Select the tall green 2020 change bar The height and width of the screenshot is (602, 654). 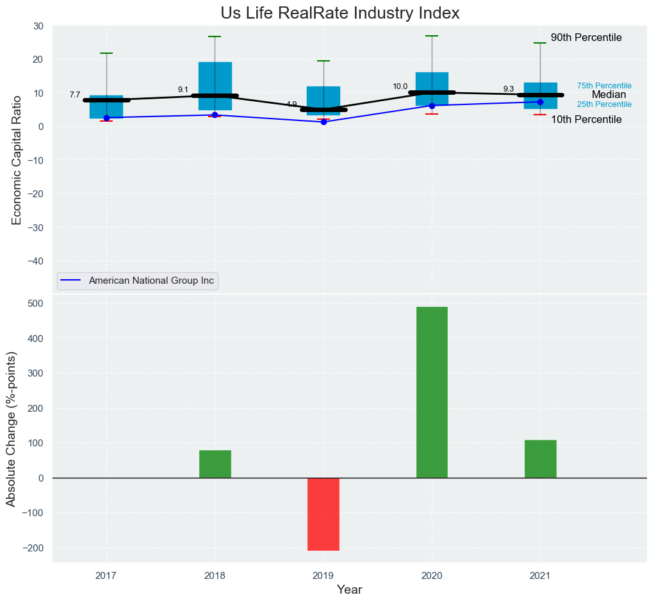(x=432, y=392)
